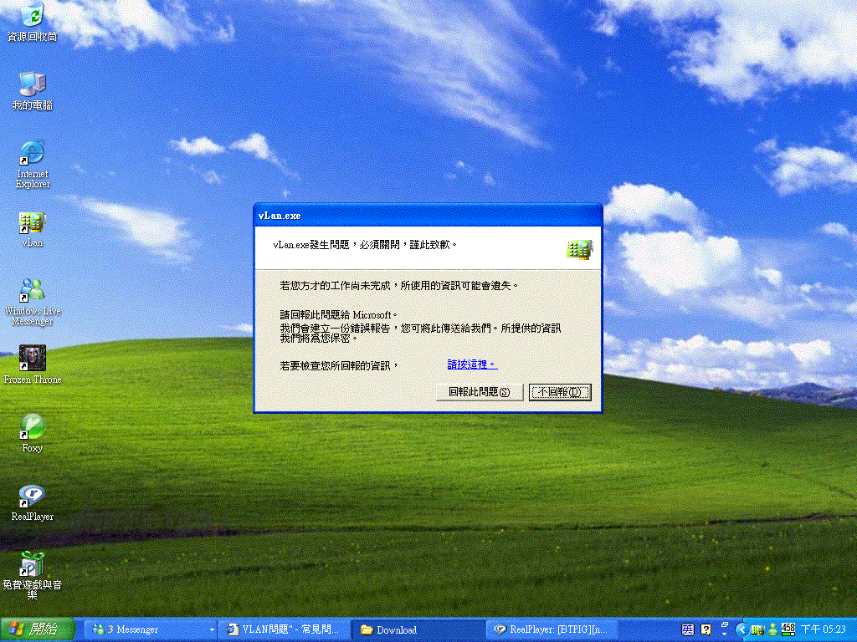Open RealPlayer from the desktop shortcut
Screen dimensions: 857x642
click(x=32, y=495)
